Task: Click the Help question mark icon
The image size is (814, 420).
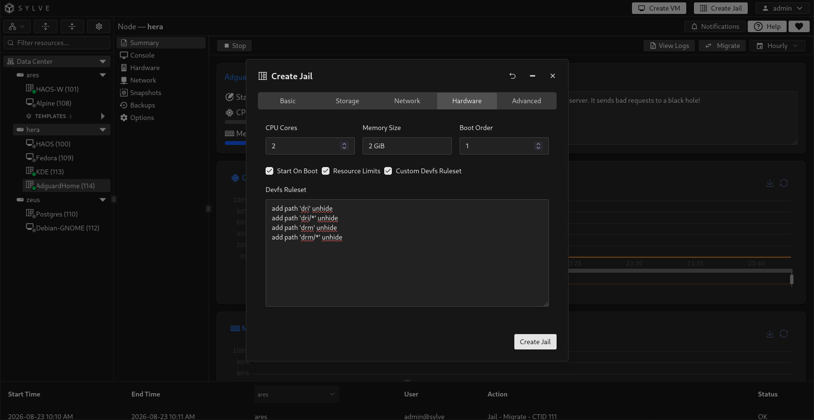Action: [758, 26]
